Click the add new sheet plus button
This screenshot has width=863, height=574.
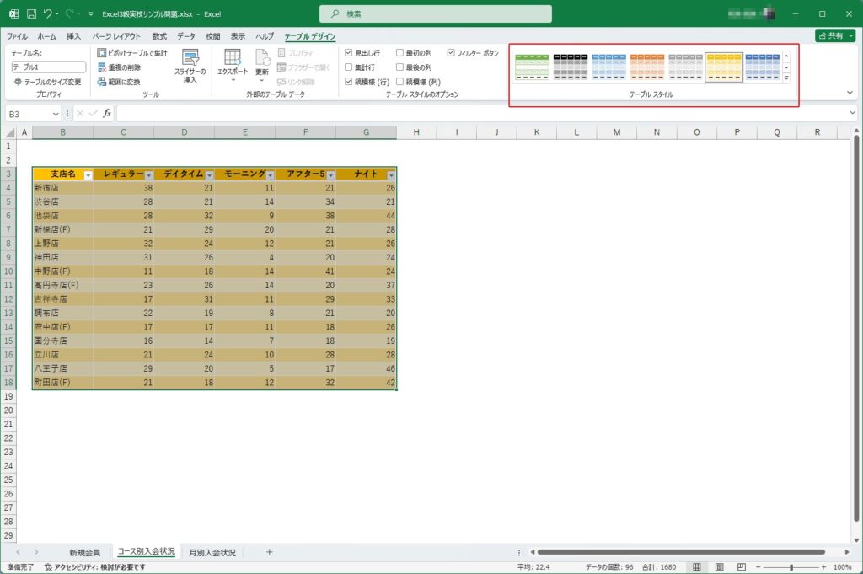269,552
